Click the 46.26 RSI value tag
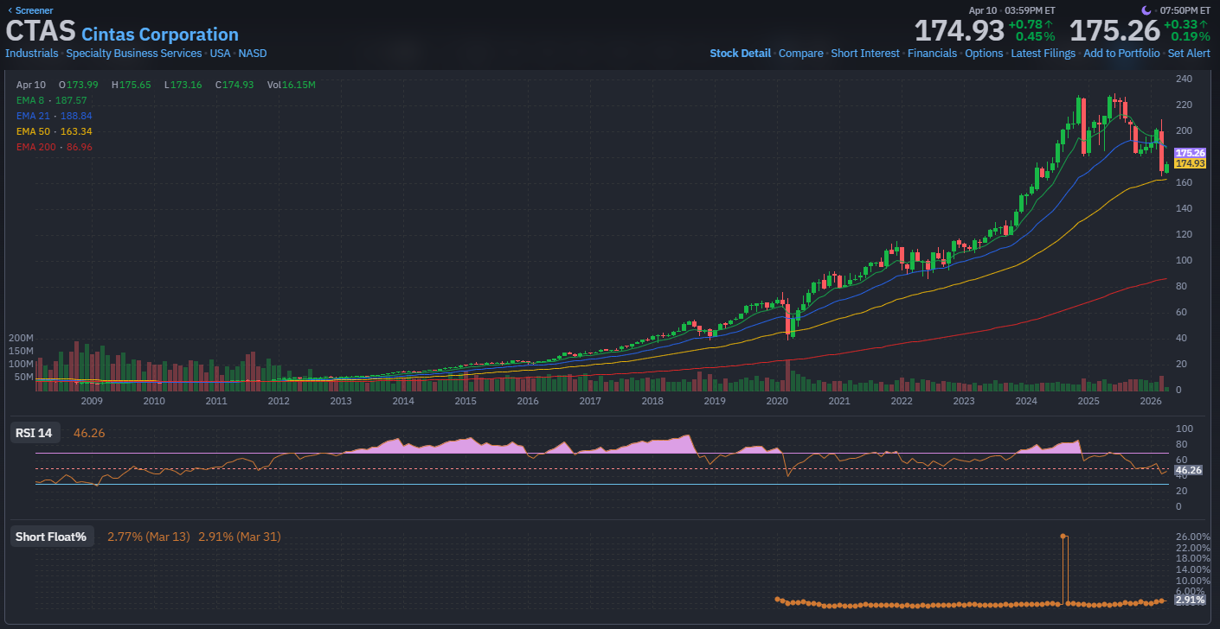The height and width of the screenshot is (629, 1220). [x=1188, y=470]
